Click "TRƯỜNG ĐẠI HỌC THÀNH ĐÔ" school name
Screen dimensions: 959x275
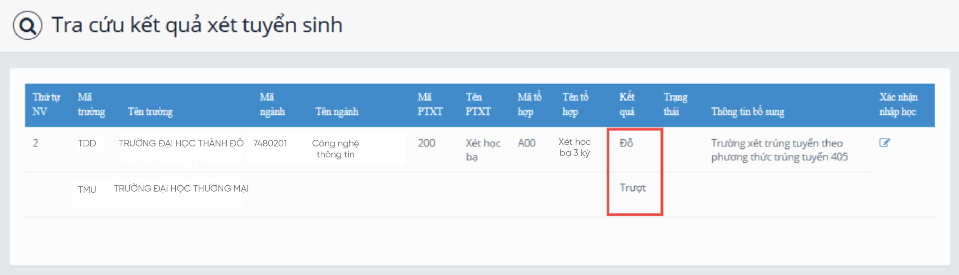(x=181, y=143)
